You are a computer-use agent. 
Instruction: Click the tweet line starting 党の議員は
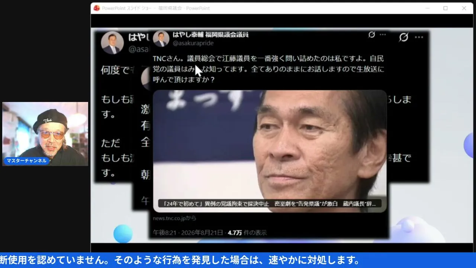(268, 69)
